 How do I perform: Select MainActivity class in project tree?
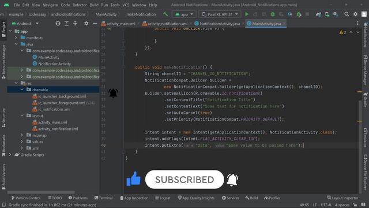(48, 57)
